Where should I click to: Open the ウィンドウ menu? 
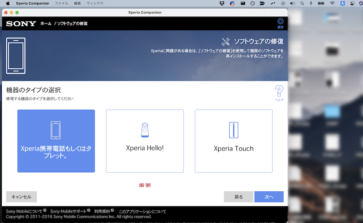pos(95,3)
